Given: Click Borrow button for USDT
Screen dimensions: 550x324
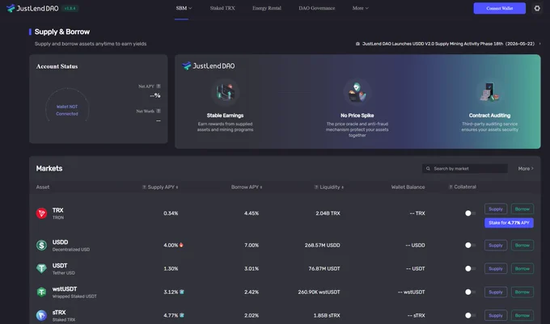Looking at the screenshot, I should [x=522, y=269].
